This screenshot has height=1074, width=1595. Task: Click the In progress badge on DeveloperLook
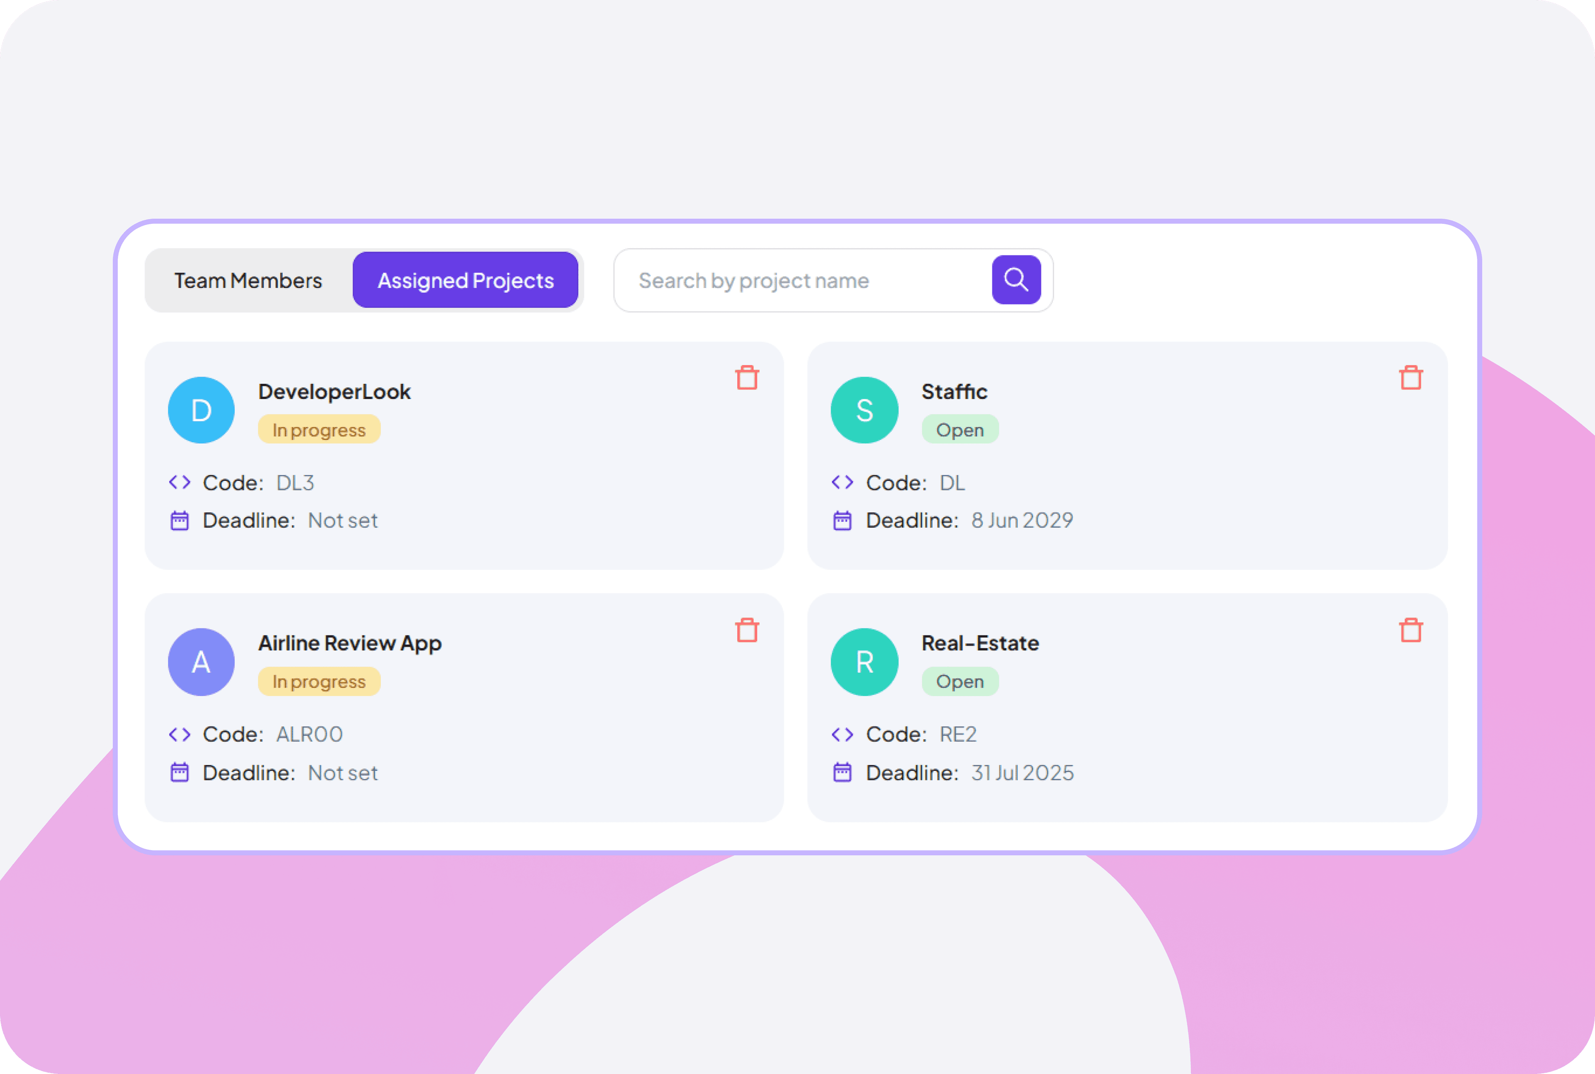coord(319,429)
